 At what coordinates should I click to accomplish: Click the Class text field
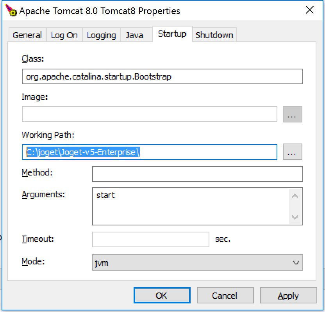click(x=162, y=76)
